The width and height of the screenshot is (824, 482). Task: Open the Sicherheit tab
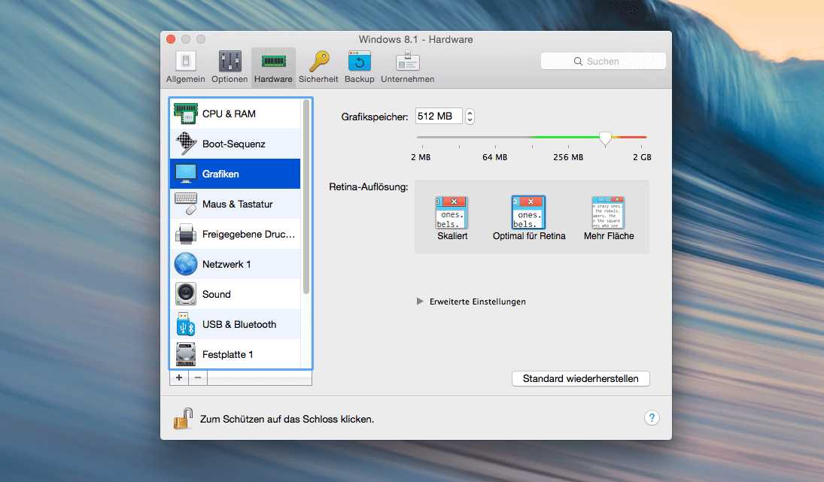[318, 67]
